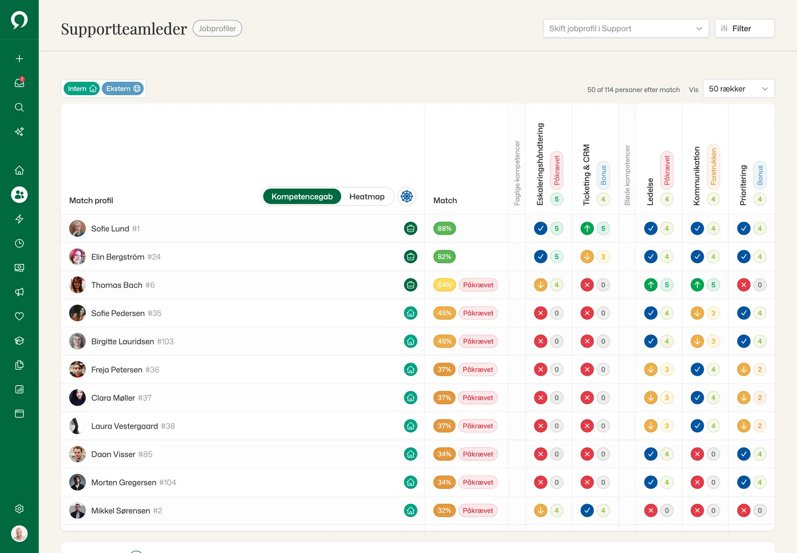Open the inbox notifications icon
Image resolution: width=797 pixels, height=553 pixels.
coord(19,83)
